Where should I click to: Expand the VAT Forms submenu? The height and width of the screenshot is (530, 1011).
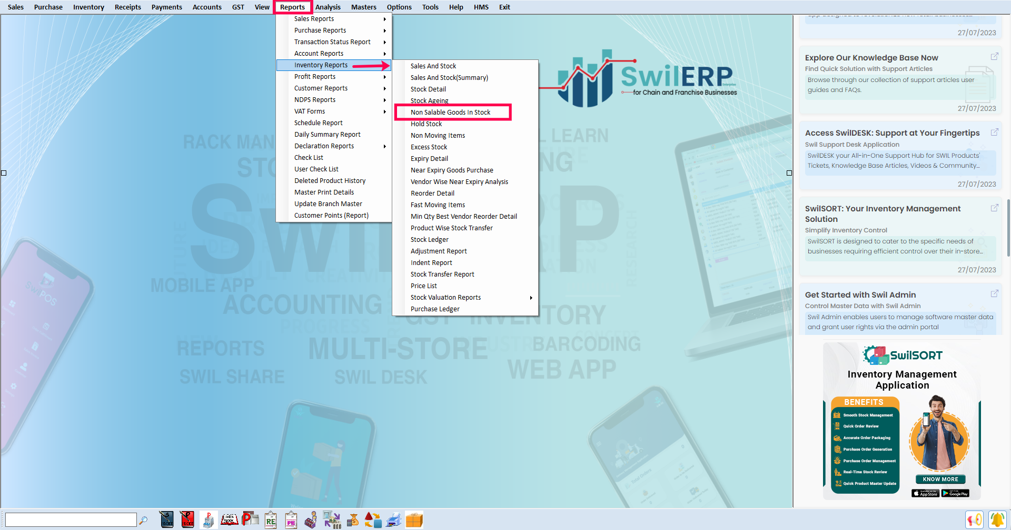pos(334,111)
